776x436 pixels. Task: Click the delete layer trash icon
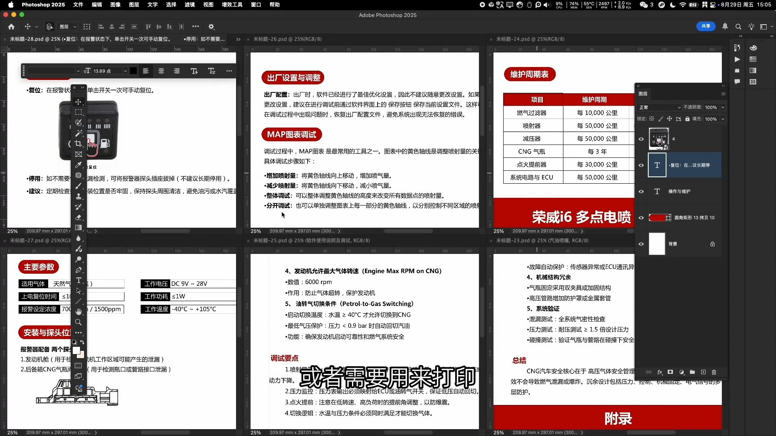click(x=714, y=372)
